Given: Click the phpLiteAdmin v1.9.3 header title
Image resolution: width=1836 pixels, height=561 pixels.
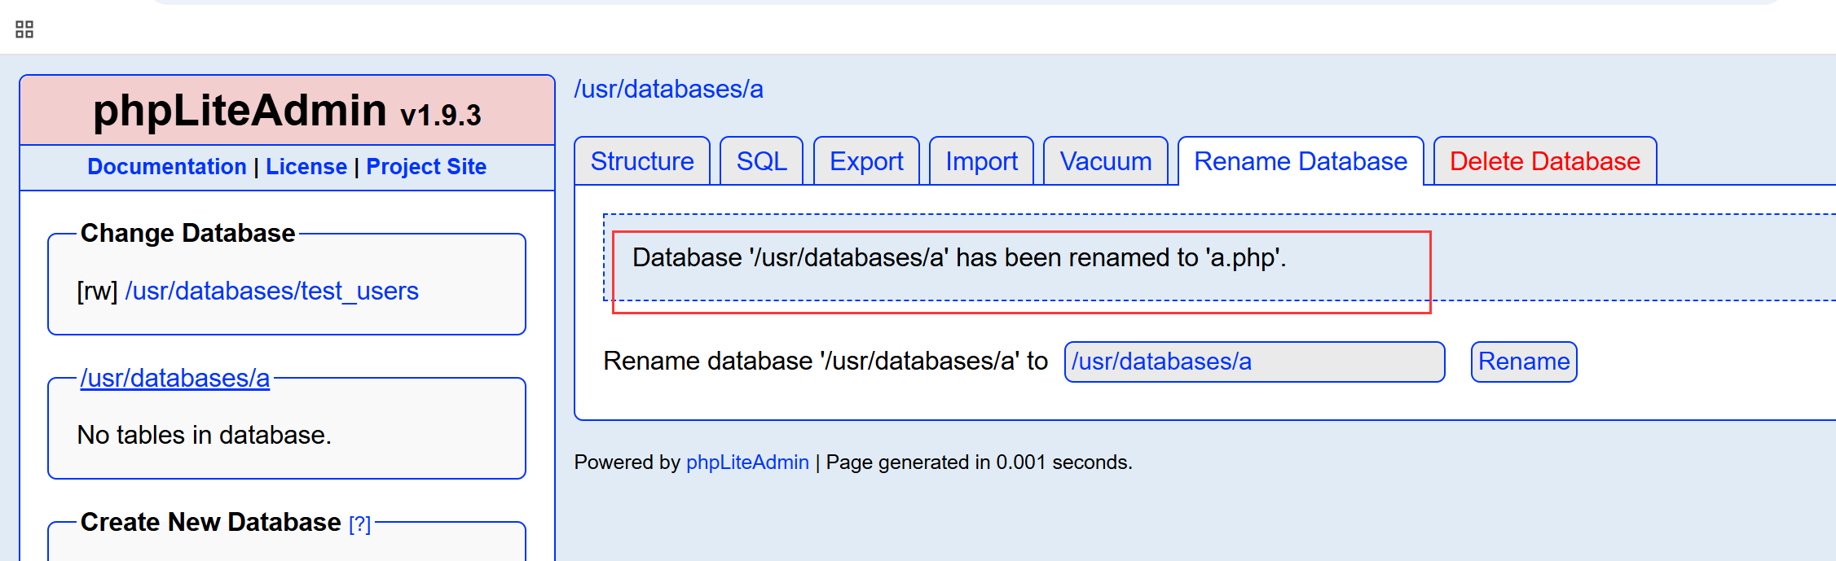Looking at the screenshot, I should 287,111.
